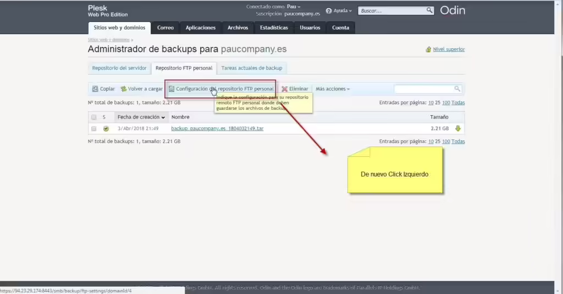This screenshot has height=294, width=563.
Task: Show 100 entries per page, top pager
Action: pos(446,103)
